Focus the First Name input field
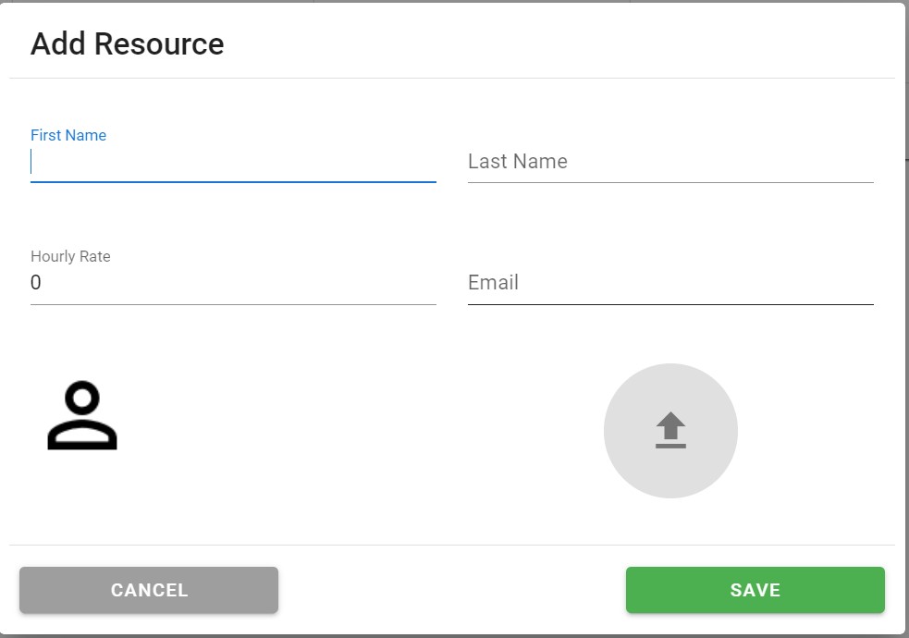Viewport: 909px width, 638px height. point(233,162)
